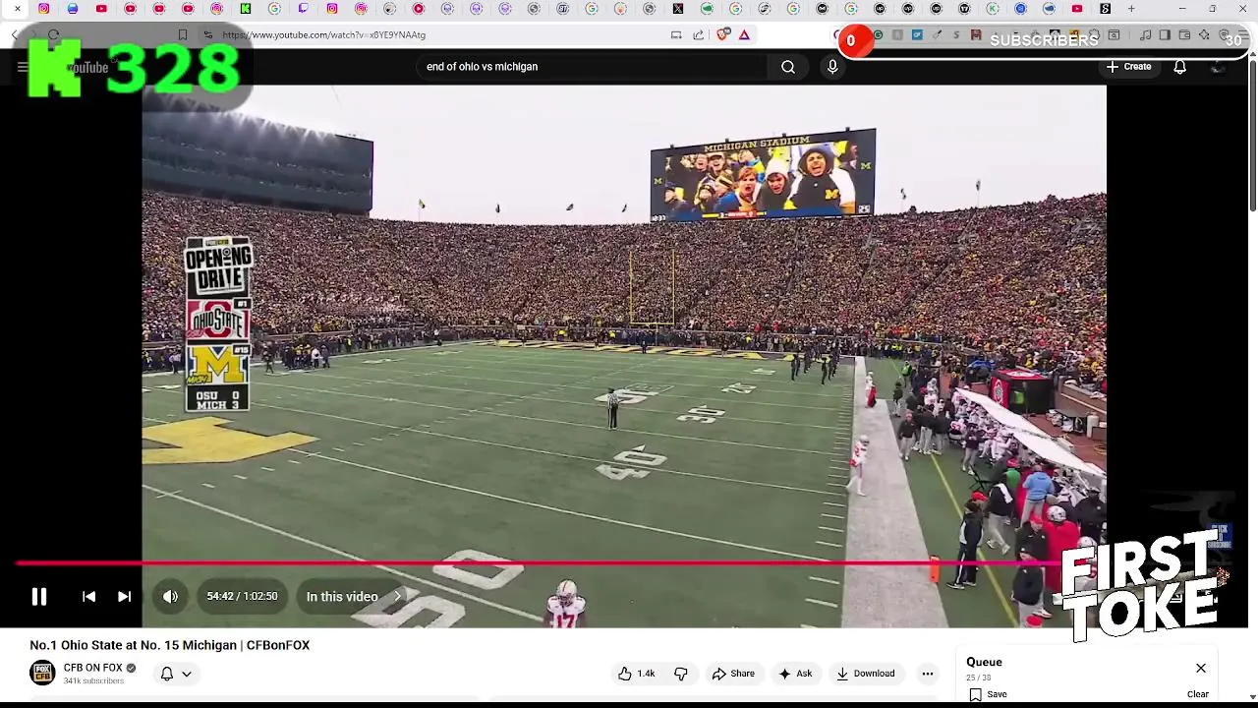
Task: Close the Queue panel
Action: (x=1201, y=669)
